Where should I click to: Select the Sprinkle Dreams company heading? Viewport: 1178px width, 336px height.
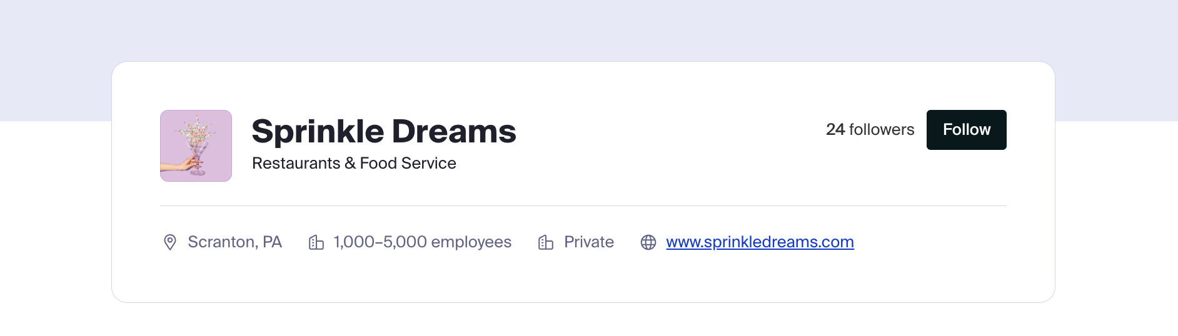pos(384,131)
